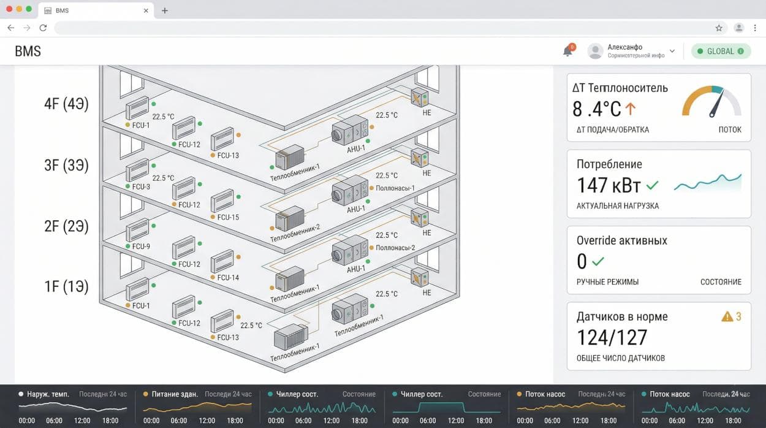Viewport: 766px width, 428px height.
Task: Open the browser three-dot menu
Action: point(755,28)
